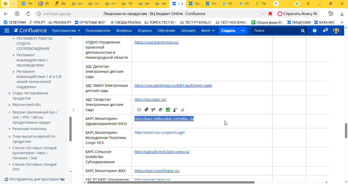Screen dimensions: 348x184
Task: Open the More dropdown in navigation
Action: pos(208,31)
